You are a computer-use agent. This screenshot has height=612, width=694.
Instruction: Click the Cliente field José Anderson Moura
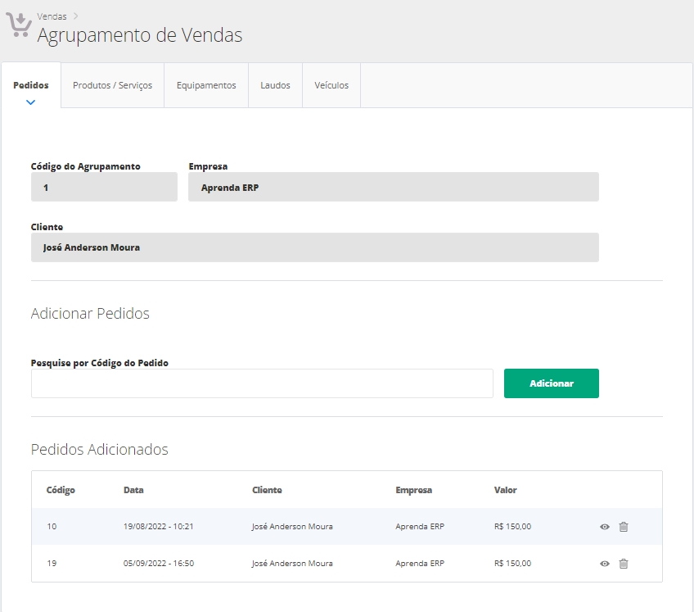pyautogui.click(x=314, y=247)
